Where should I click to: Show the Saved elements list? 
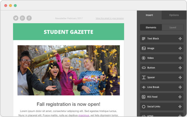coord(173,27)
